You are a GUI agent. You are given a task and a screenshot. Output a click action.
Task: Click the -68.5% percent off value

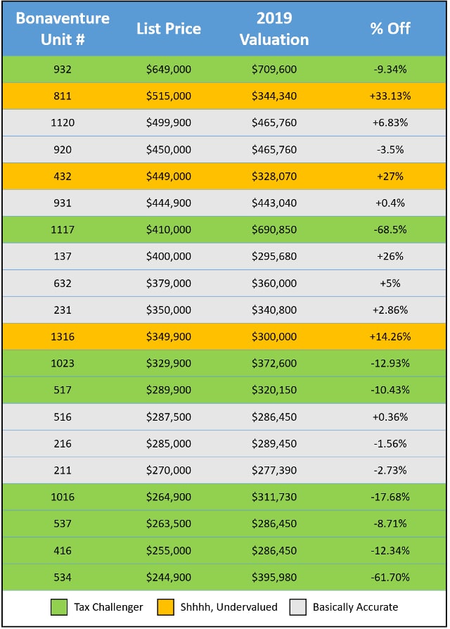[390, 229]
